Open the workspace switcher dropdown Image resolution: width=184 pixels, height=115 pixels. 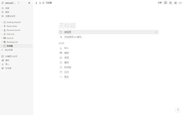point(10,3)
